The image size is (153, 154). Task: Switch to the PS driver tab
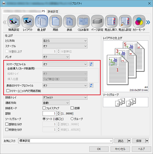coord(24,11)
